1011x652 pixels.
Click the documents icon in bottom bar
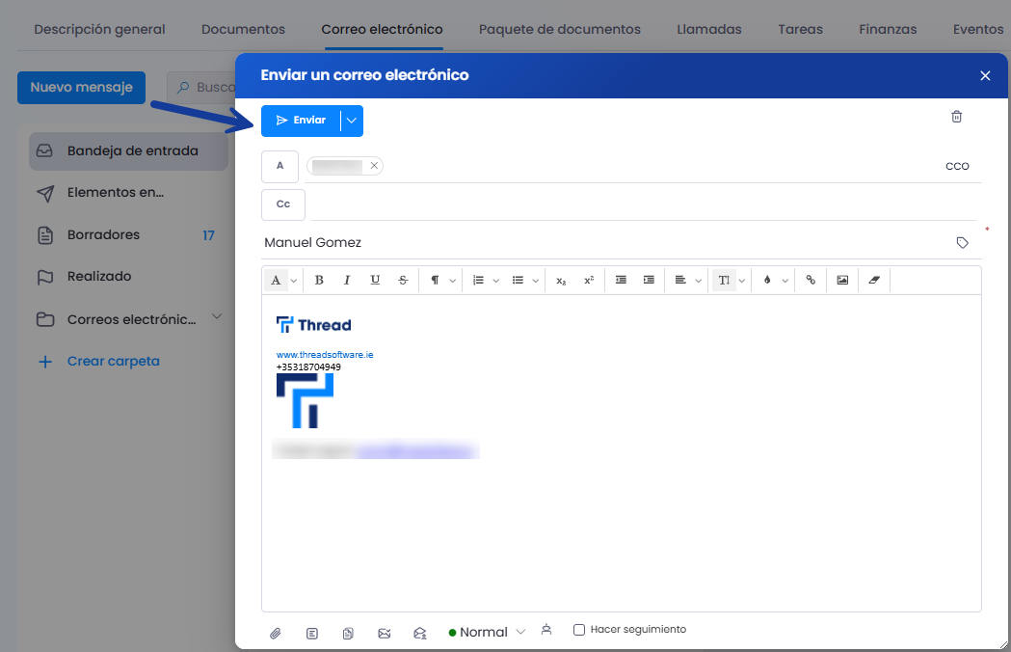tap(348, 634)
